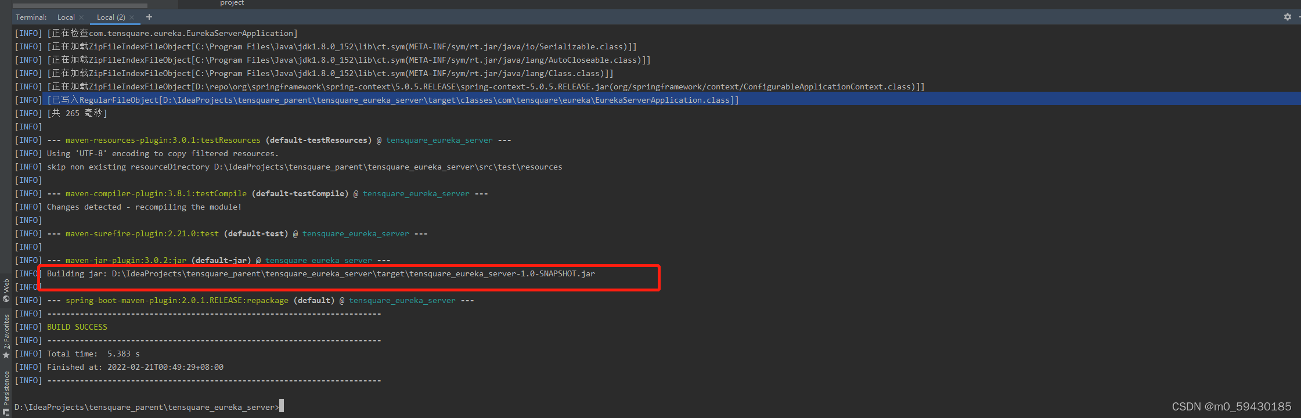Click the BUILD SUCCESS message
1301x418 pixels.
77,327
